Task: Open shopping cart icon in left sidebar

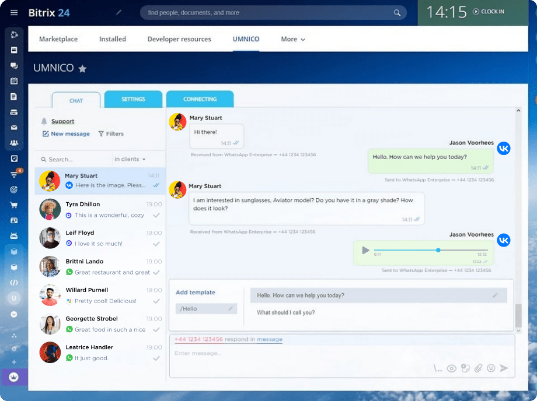Action: 14,205
